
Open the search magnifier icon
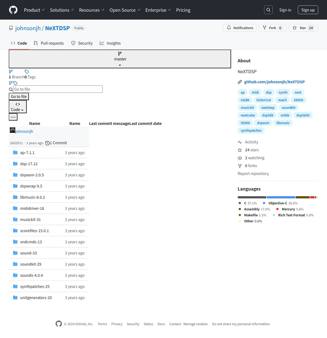(x=268, y=10)
